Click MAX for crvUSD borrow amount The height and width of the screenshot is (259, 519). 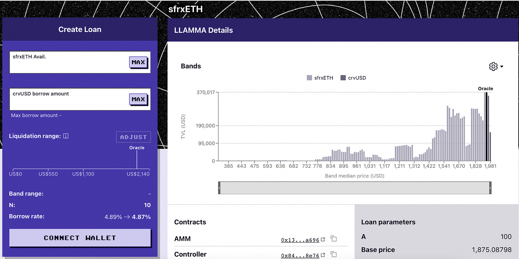[138, 99]
